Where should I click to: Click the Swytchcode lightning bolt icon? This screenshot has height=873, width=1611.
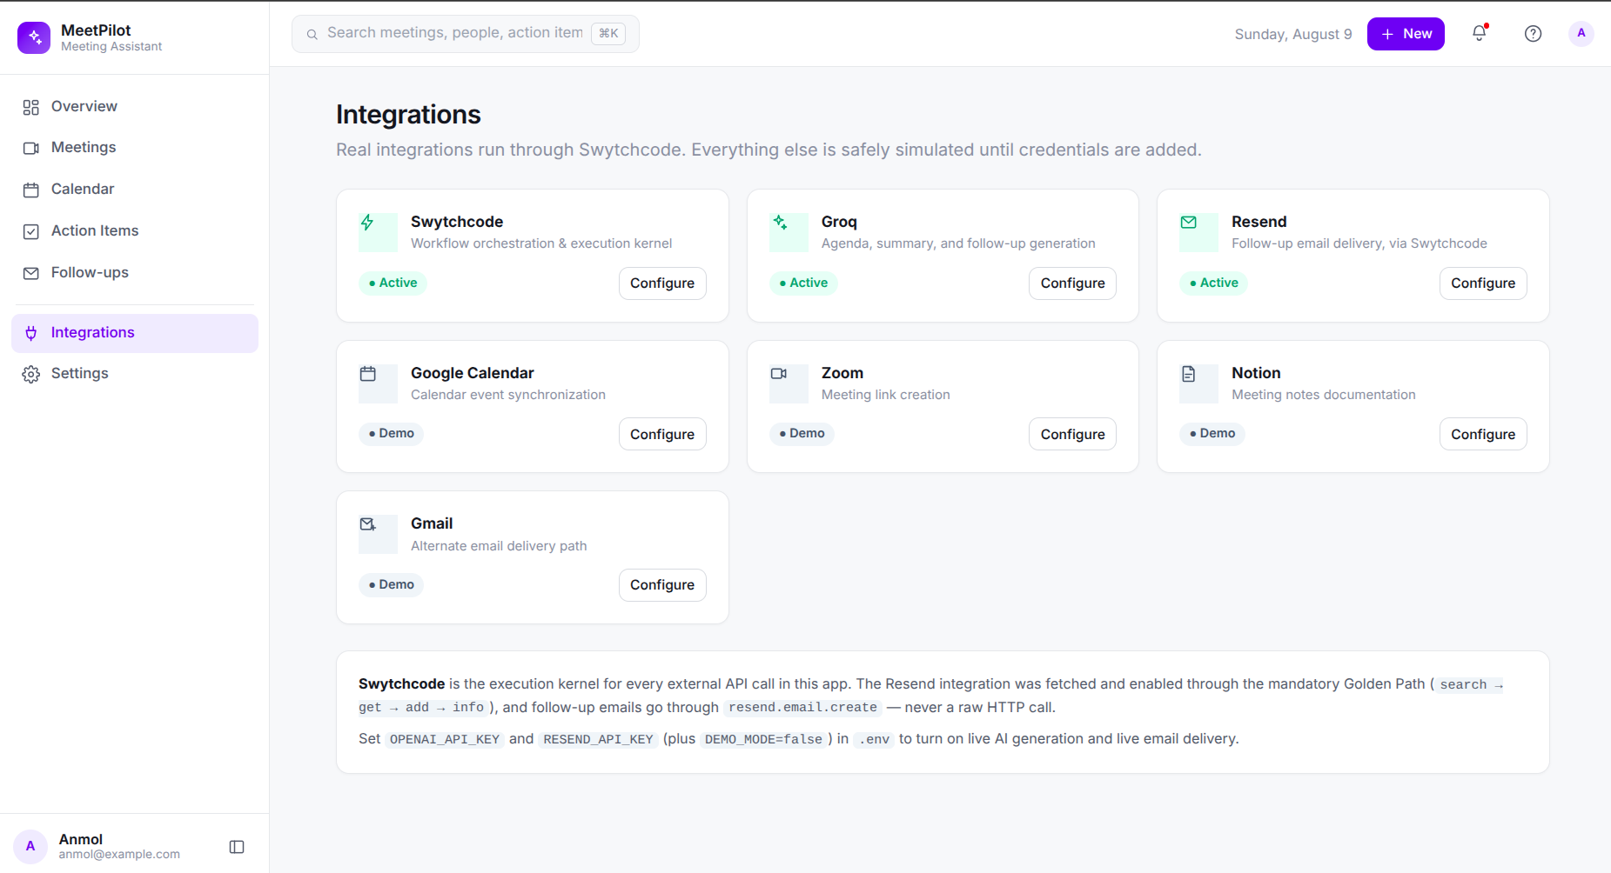point(367,223)
